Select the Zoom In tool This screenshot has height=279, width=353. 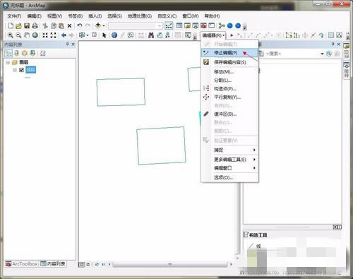tap(11, 35)
